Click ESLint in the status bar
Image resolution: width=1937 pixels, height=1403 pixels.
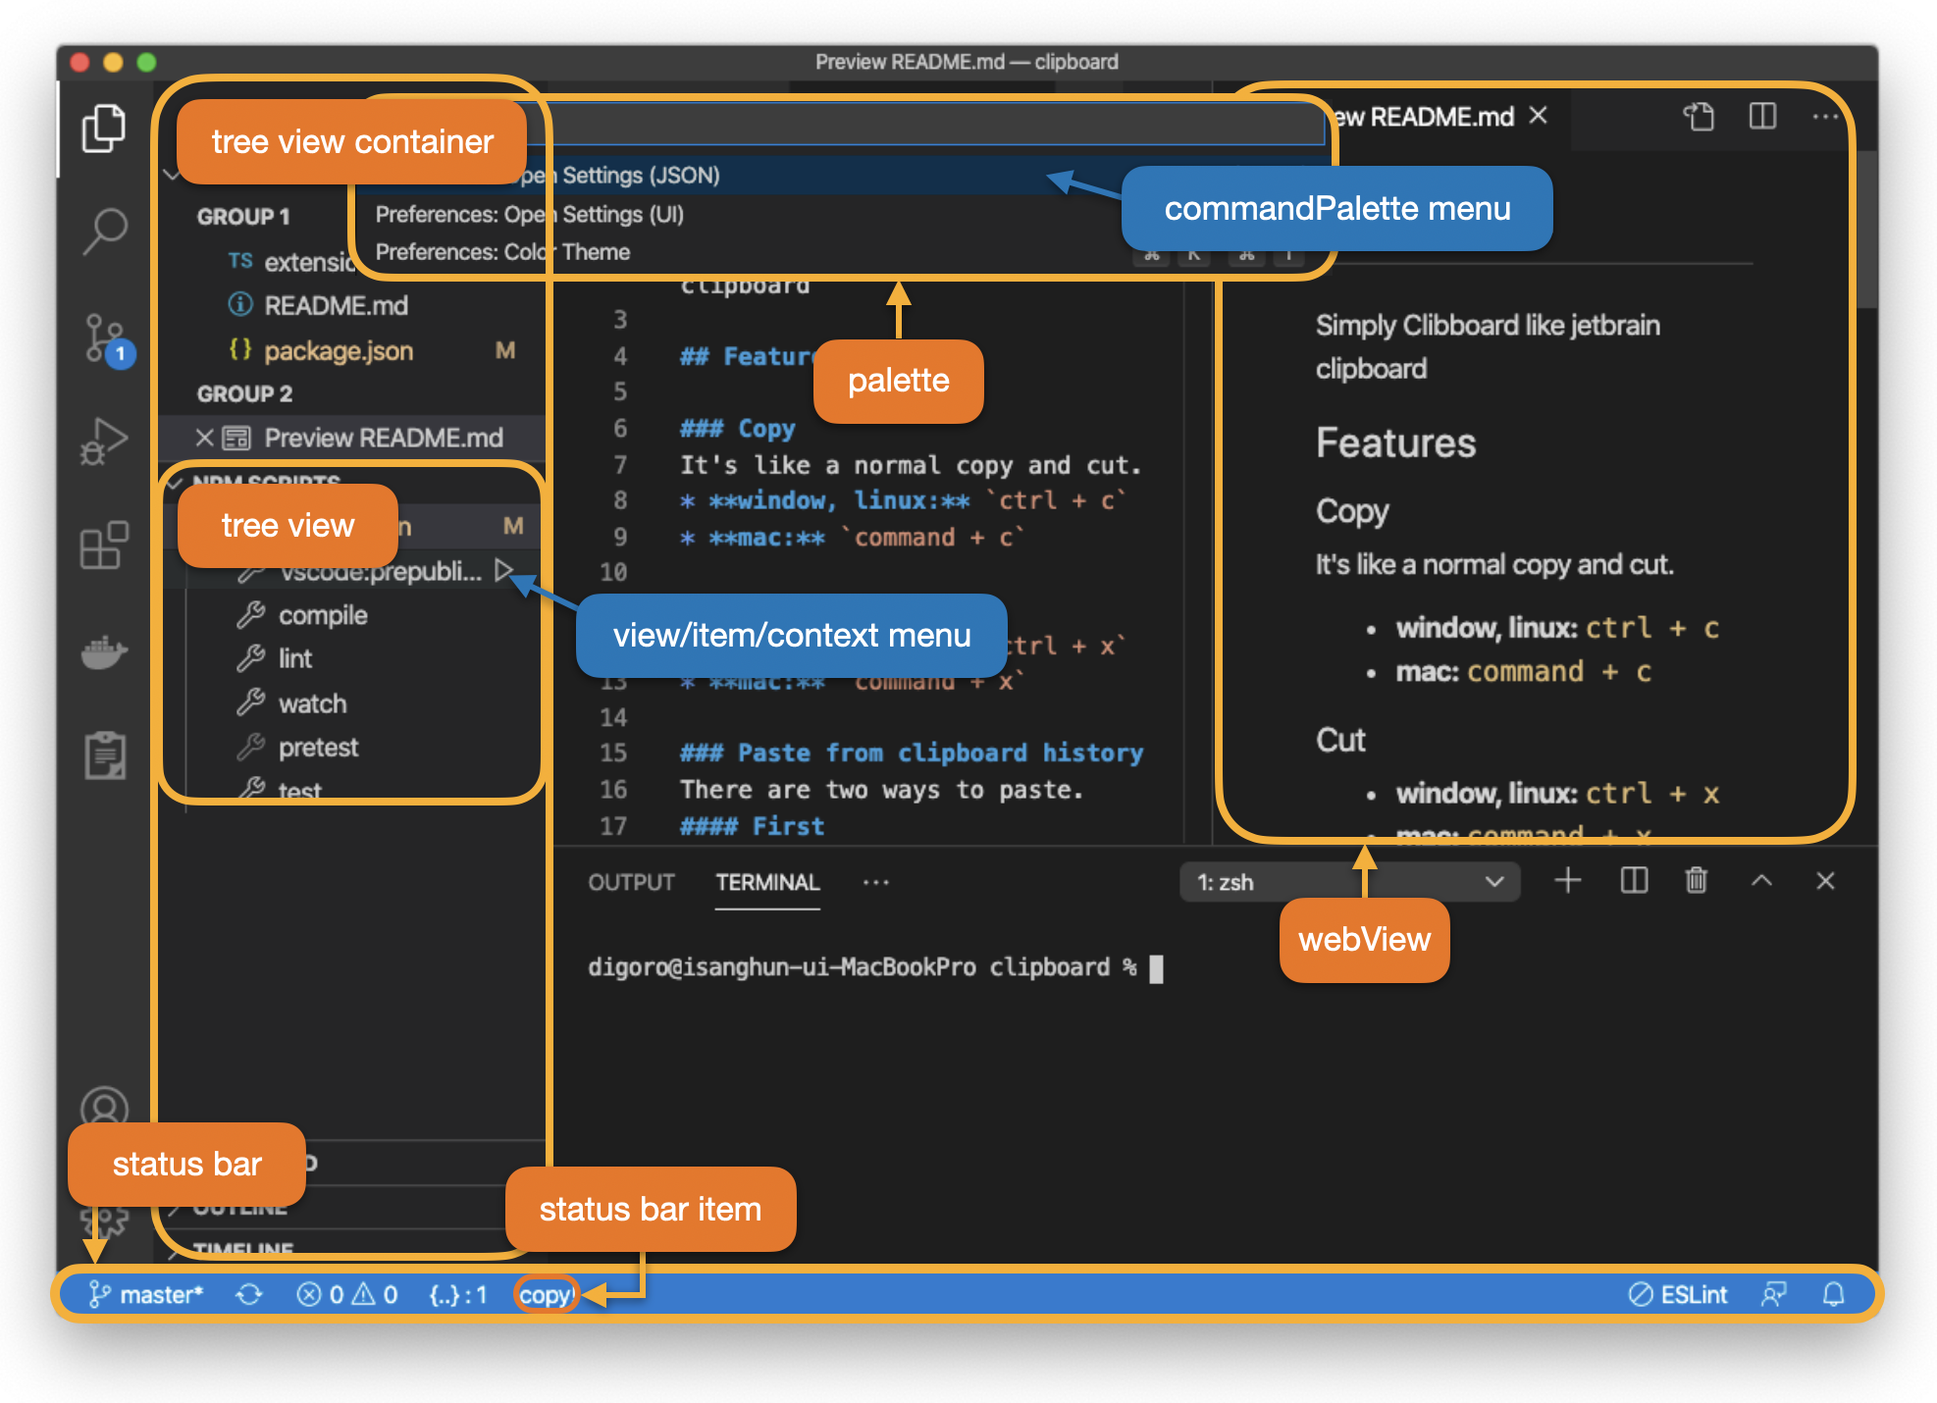click(1679, 1294)
